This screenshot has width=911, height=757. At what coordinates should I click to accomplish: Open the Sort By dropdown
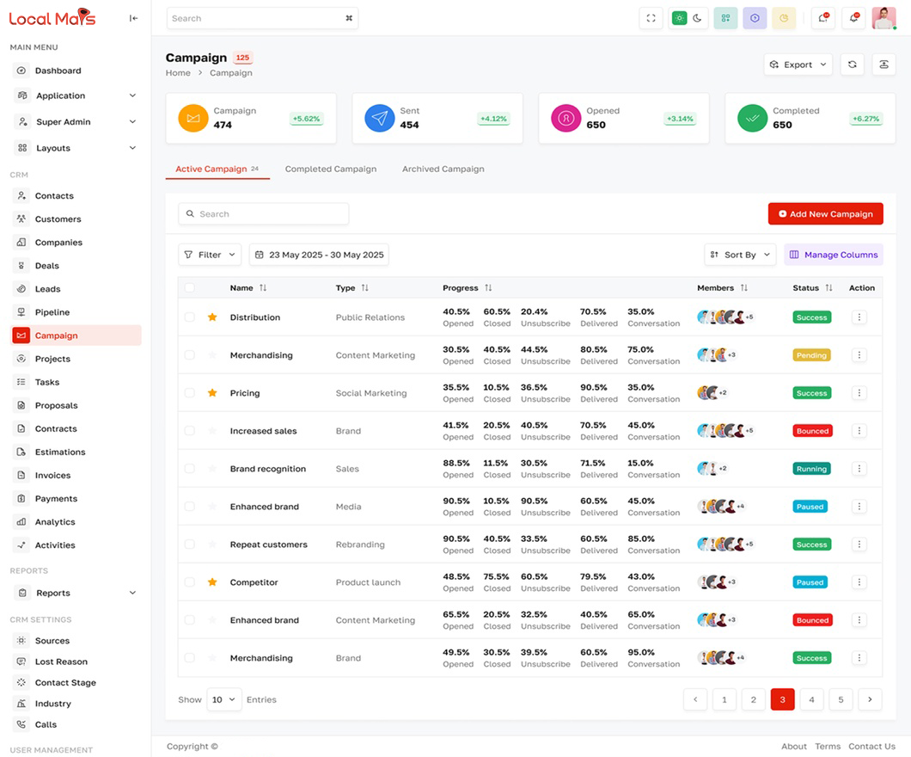740,255
